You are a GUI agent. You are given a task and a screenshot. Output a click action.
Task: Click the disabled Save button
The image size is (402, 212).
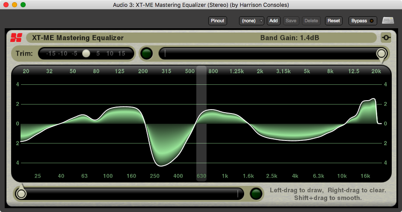(x=291, y=21)
